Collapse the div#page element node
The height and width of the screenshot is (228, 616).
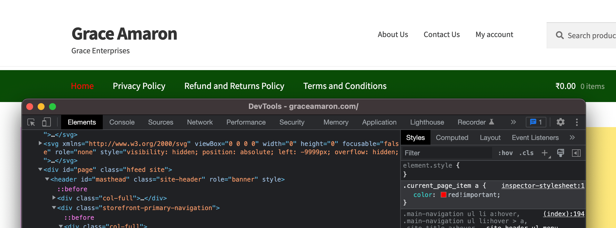point(40,170)
